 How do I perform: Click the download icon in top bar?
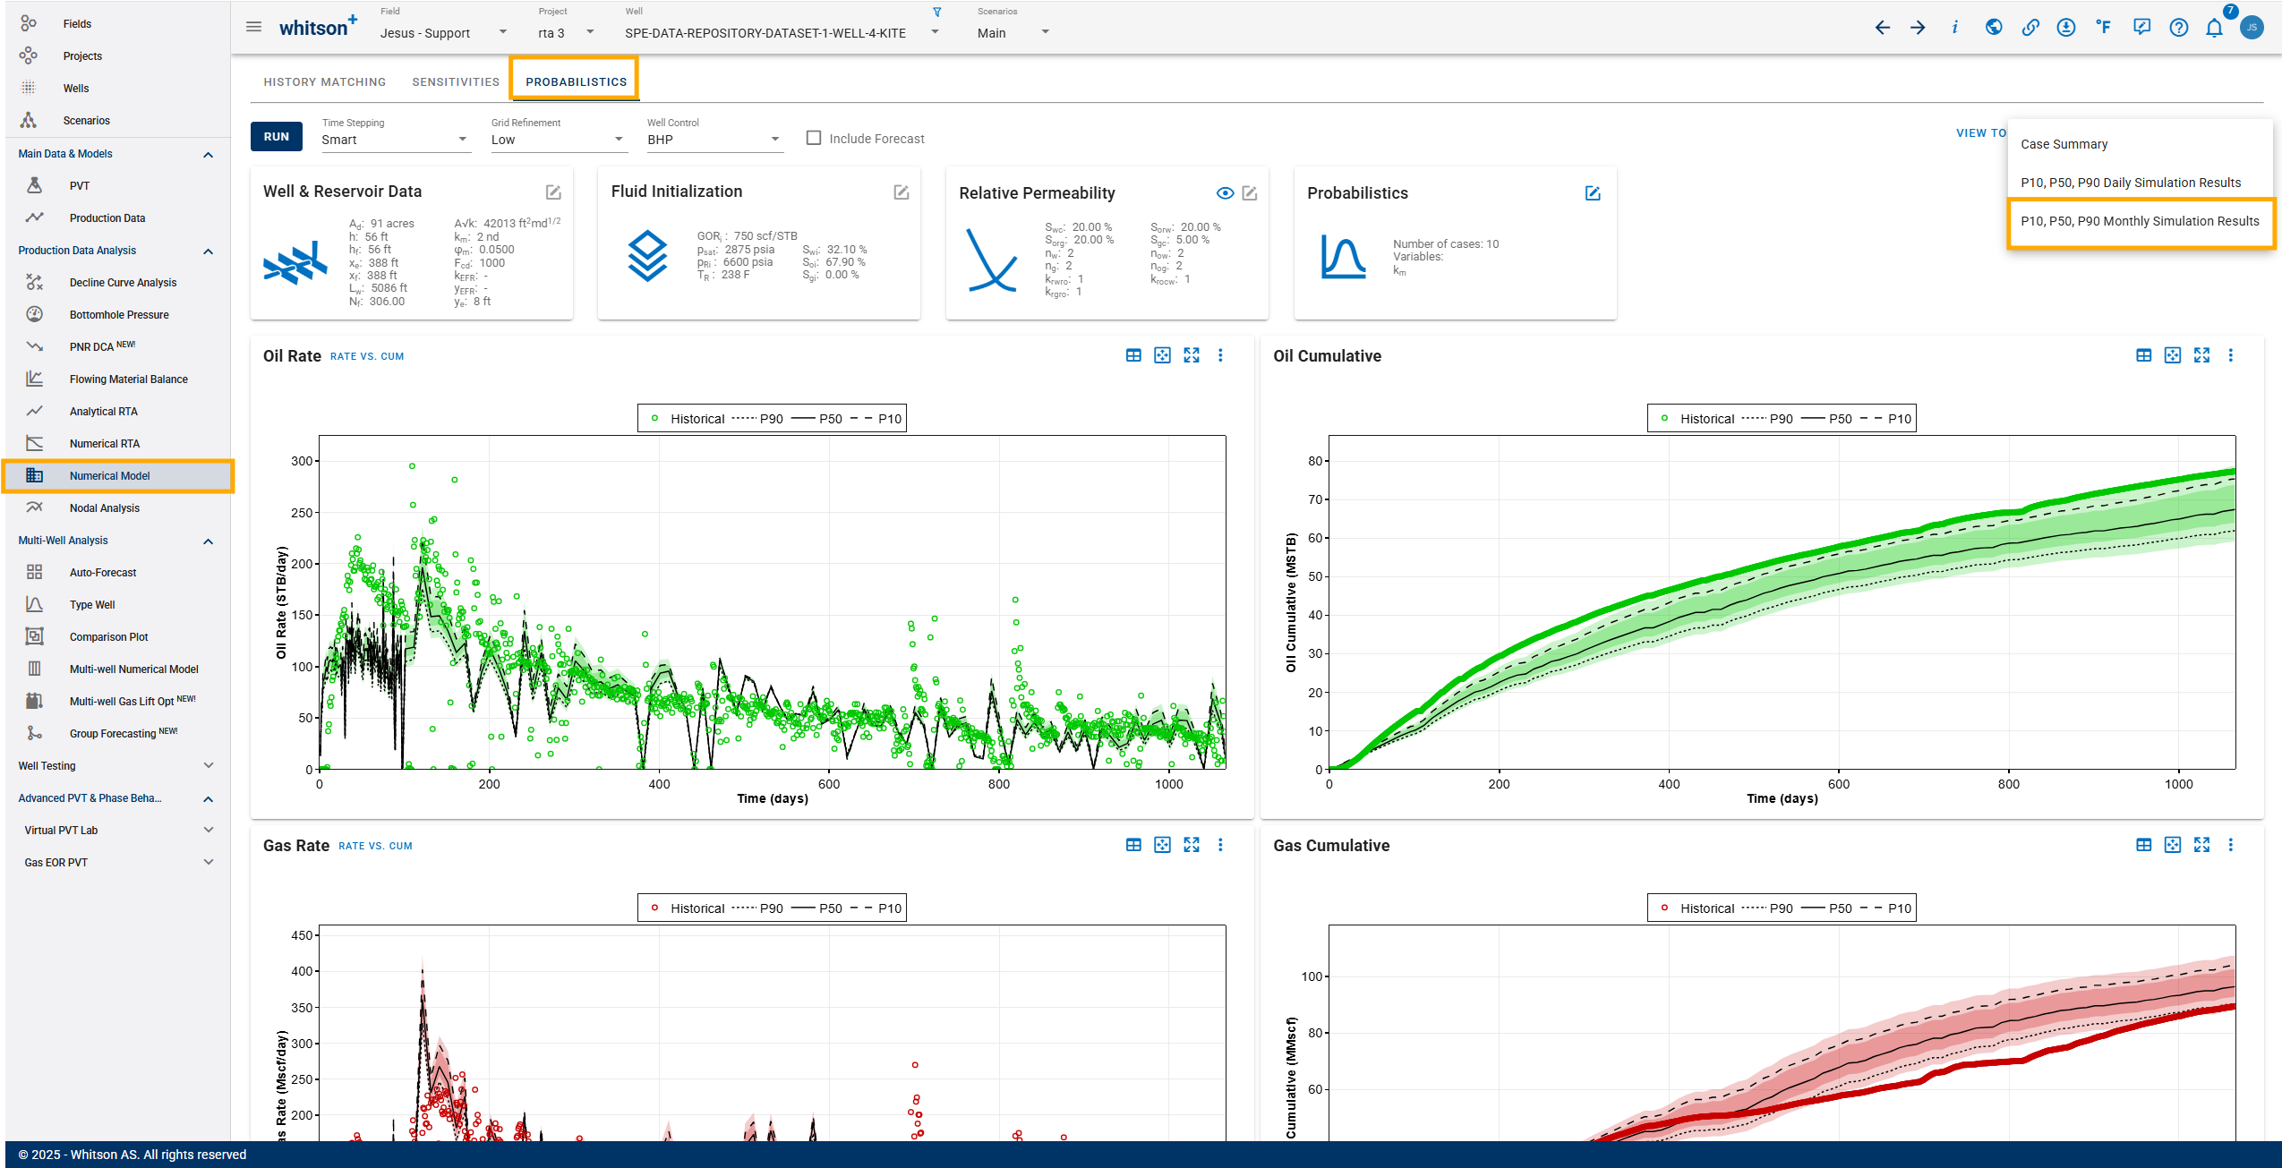click(x=2066, y=28)
